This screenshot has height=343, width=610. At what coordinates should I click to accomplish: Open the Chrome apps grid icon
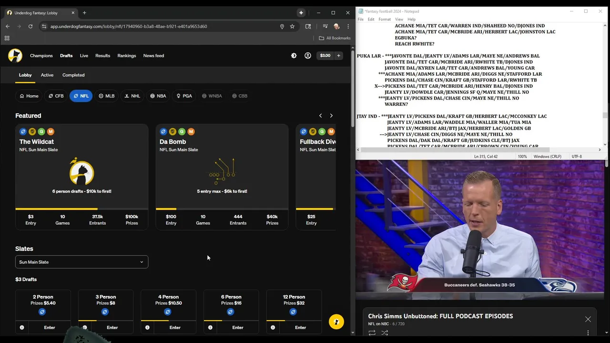coord(7,38)
